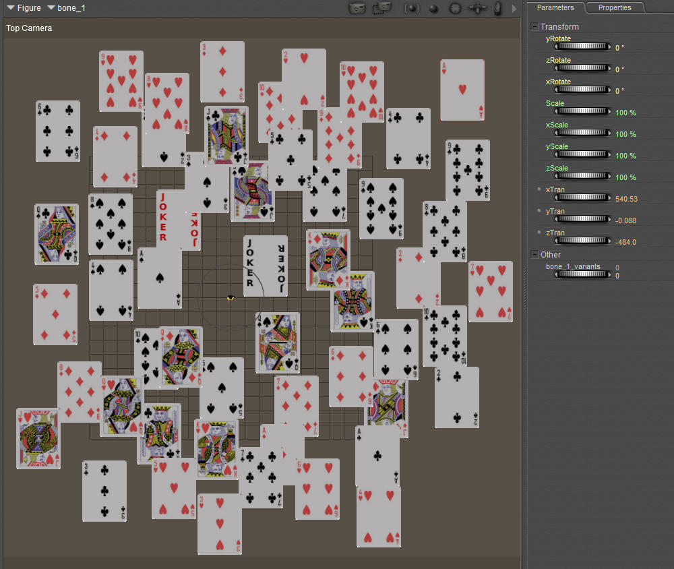Click the Scale value 100 %

pos(625,113)
